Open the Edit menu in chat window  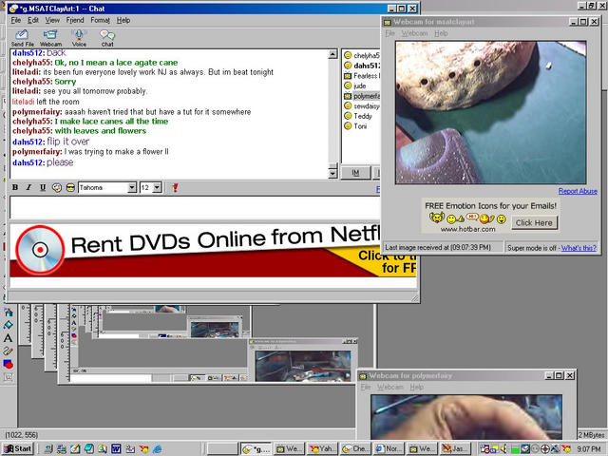point(33,20)
